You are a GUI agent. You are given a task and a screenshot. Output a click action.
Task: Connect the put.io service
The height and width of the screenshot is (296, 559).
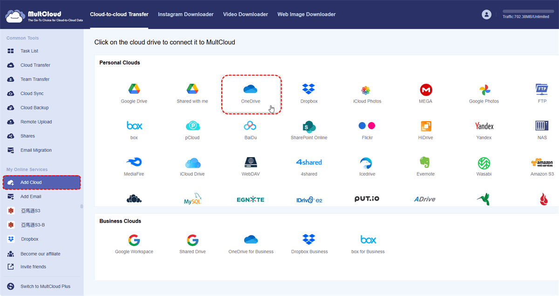[x=367, y=199]
